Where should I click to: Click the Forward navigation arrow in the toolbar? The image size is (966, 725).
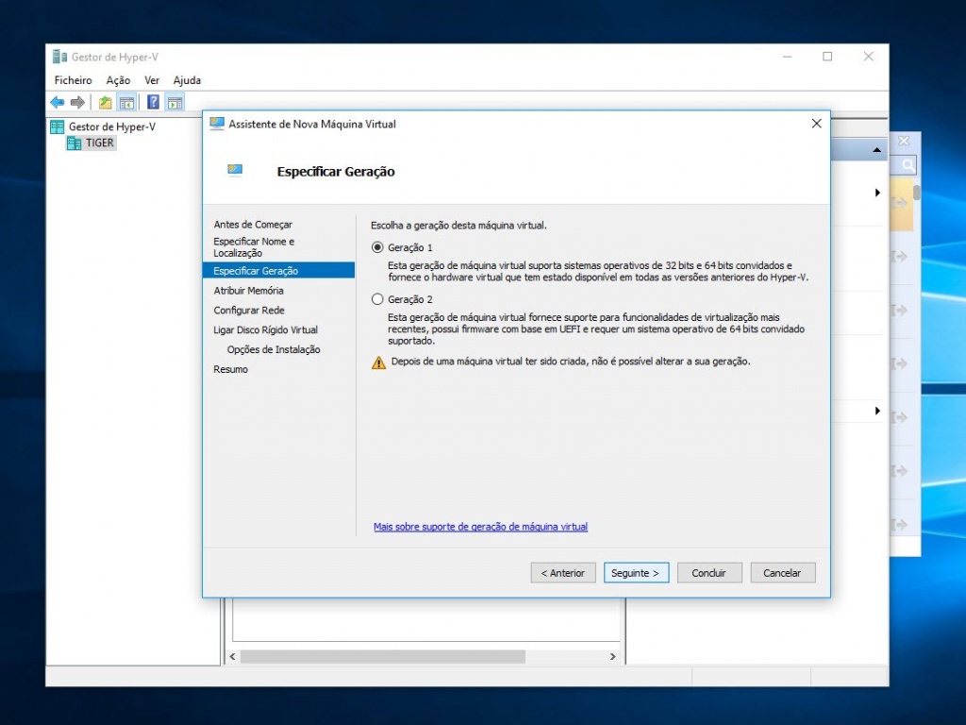77,102
